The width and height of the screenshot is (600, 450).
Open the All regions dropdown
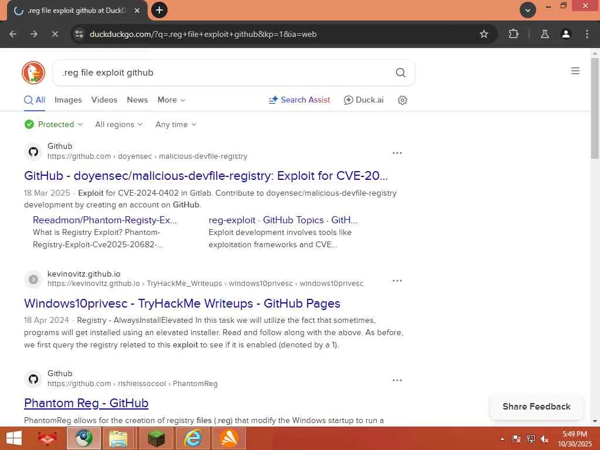[118, 124]
